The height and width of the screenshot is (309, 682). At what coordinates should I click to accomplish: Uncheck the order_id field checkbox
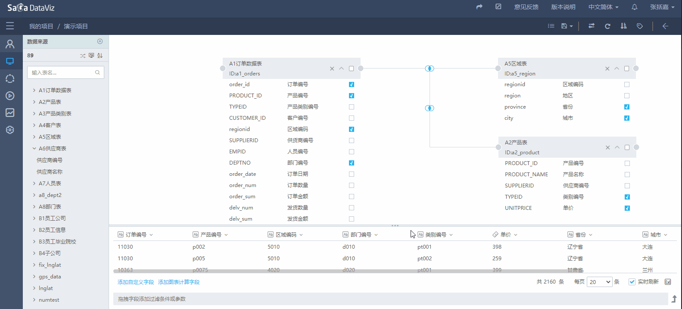coord(352,84)
